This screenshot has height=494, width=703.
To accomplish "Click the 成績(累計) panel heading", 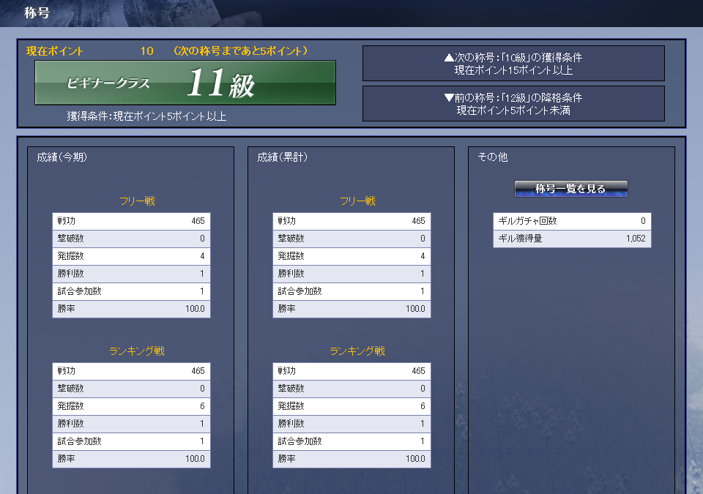I will (283, 157).
